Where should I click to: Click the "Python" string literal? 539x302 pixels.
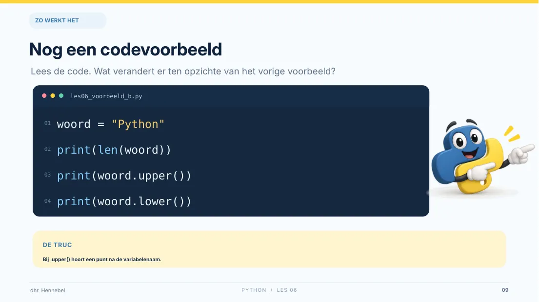(x=138, y=124)
